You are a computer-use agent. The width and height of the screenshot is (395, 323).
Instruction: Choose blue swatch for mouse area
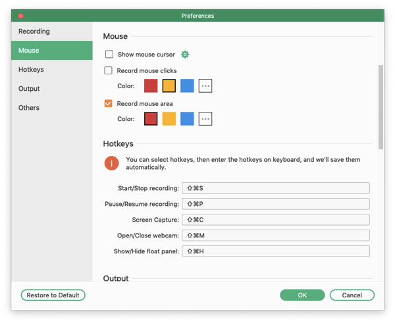[187, 119]
